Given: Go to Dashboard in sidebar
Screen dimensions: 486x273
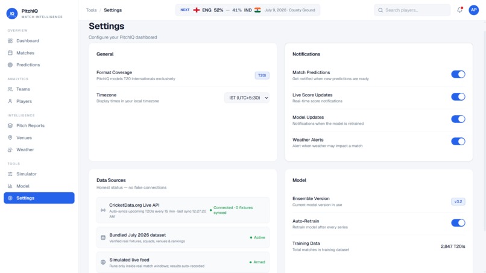Looking at the screenshot, I should pos(39,41).
